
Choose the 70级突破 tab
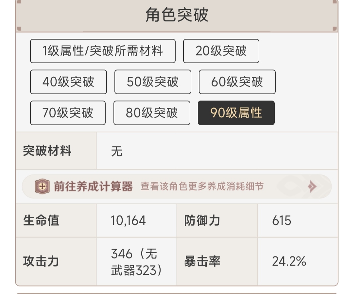point(68,113)
